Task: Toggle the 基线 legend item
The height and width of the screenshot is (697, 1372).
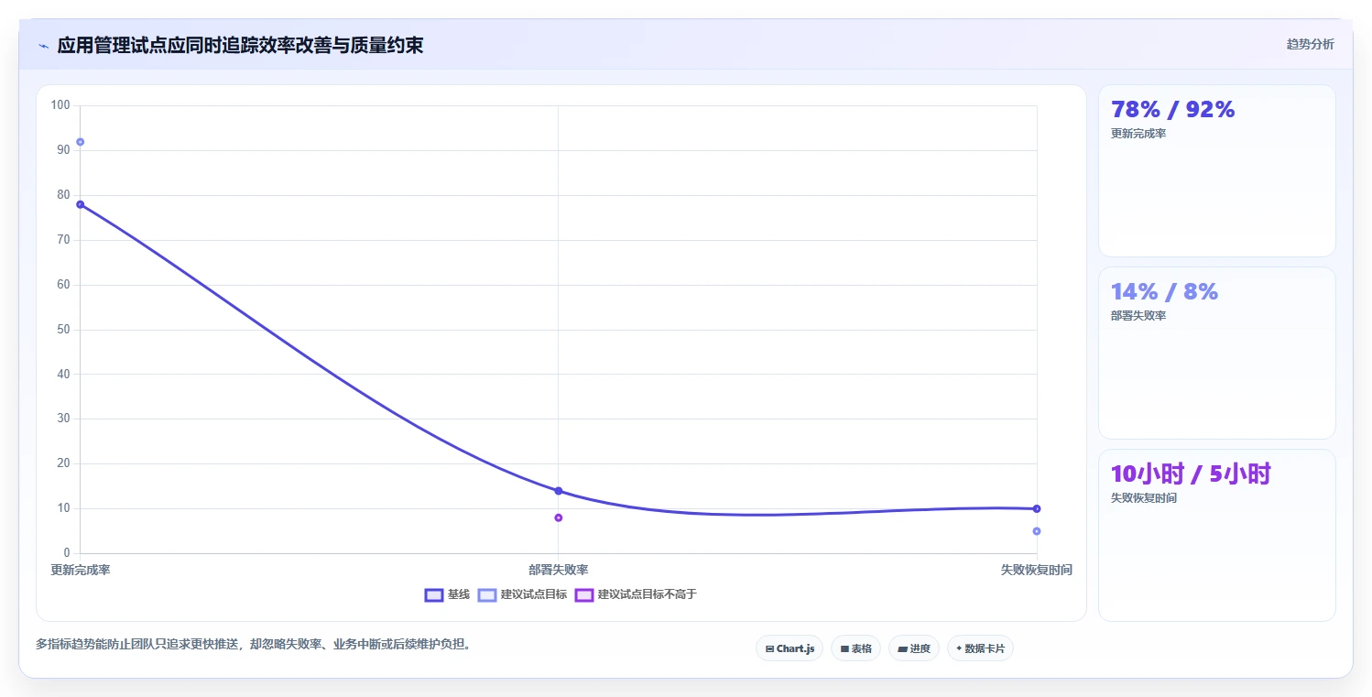Action: (x=447, y=594)
